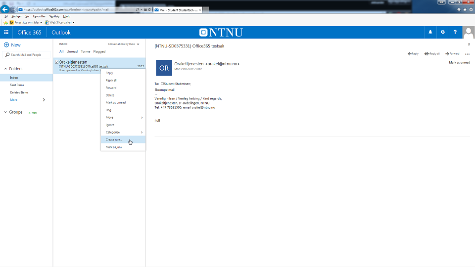Choose Flag in the context menu
Image resolution: width=475 pixels, height=267 pixels.
coord(123,110)
